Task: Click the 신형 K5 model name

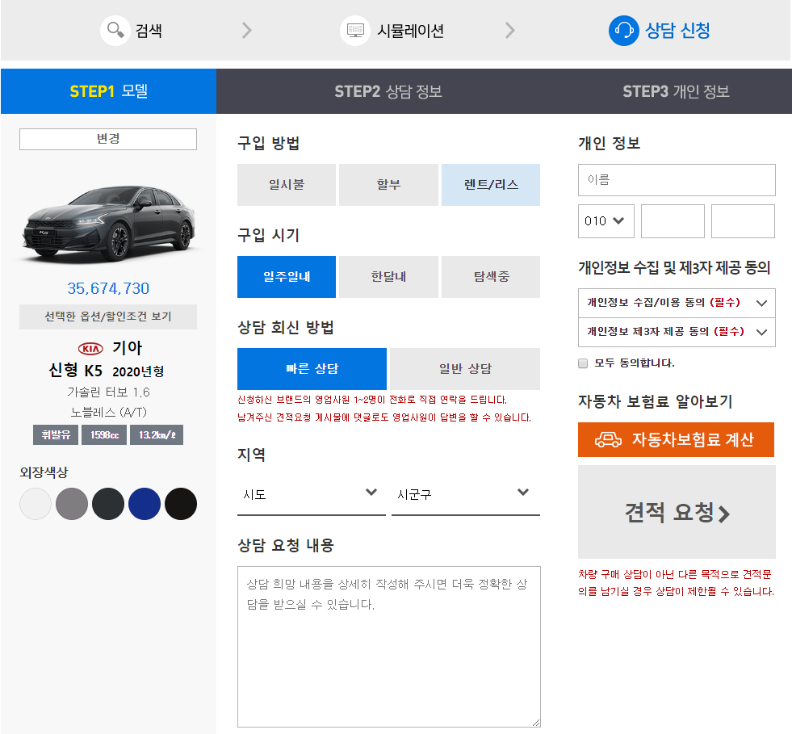Action: pos(76,371)
